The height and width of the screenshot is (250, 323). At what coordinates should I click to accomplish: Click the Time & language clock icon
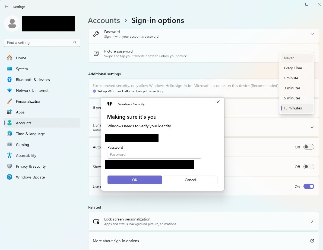click(9, 134)
